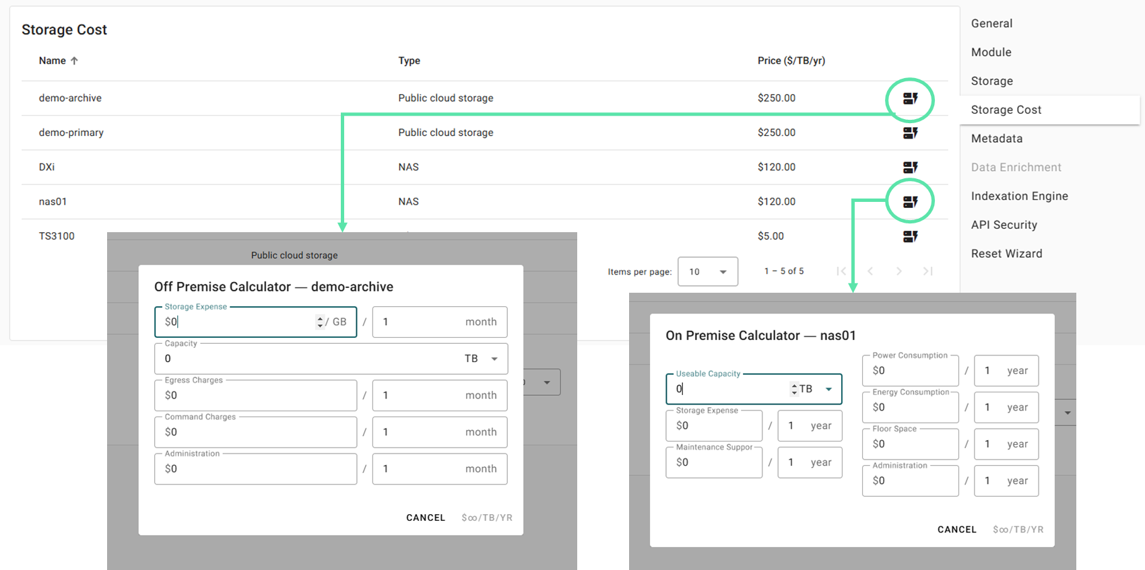The width and height of the screenshot is (1145, 570).
Task: Cancel the Off Premise Calculator dialog
Action: [x=425, y=518]
